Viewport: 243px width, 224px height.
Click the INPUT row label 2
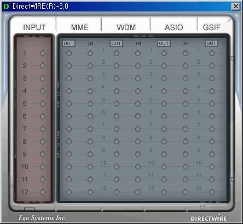pyautogui.click(x=25, y=66)
